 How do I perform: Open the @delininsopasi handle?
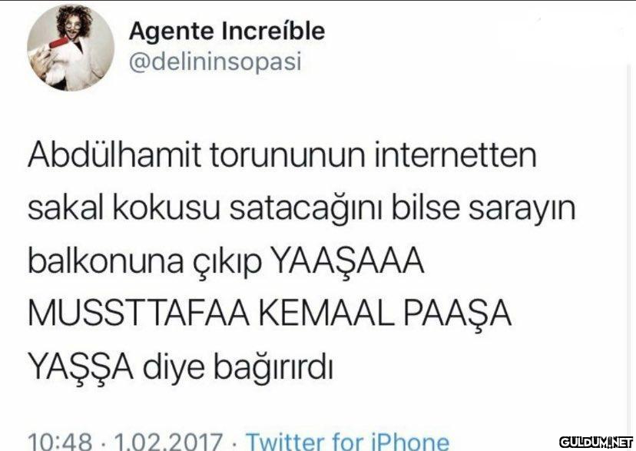(215, 62)
